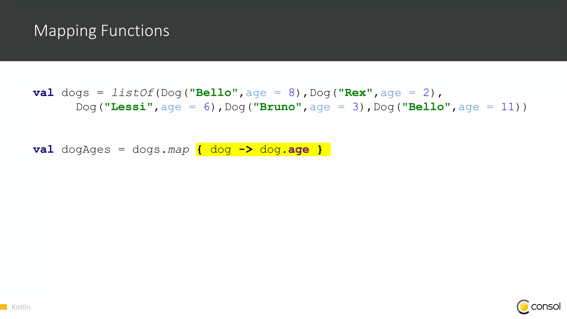Click the 'dogAges' variable name
This screenshot has width=567, height=319.
click(86, 150)
